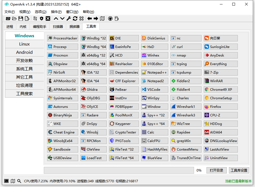Open the 选项(O) menu

coord(40,12)
